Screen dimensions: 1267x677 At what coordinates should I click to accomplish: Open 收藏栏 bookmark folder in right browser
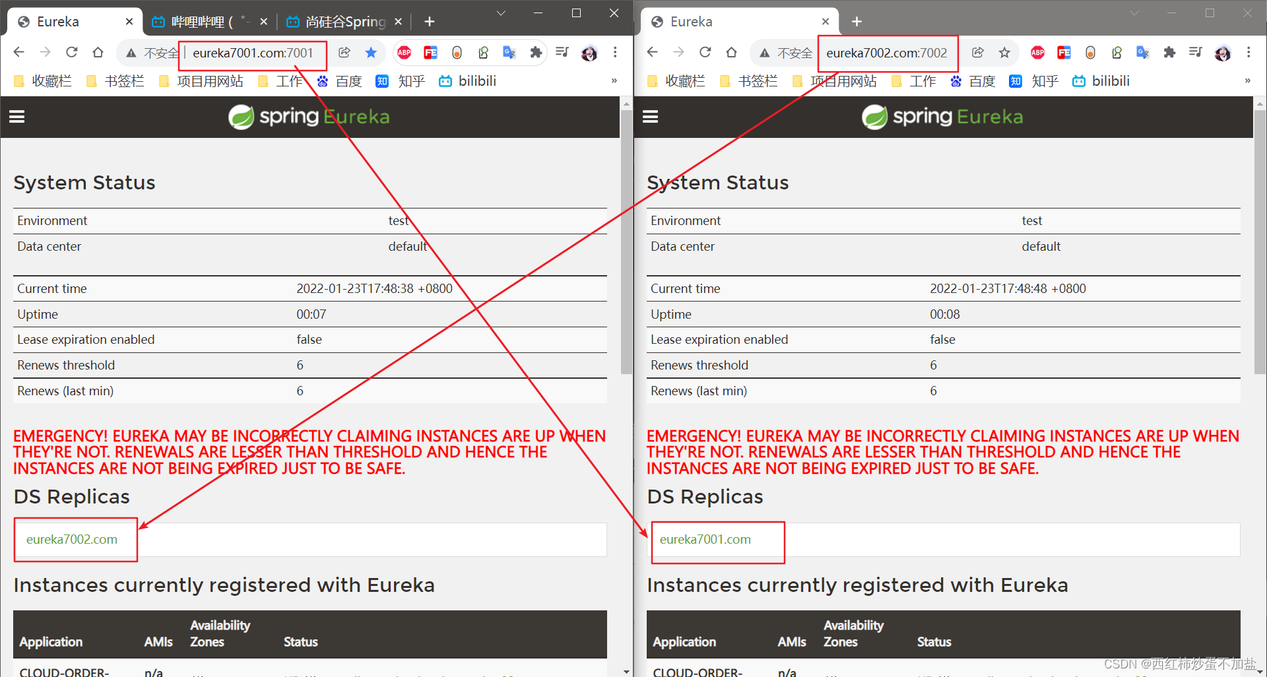(676, 81)
